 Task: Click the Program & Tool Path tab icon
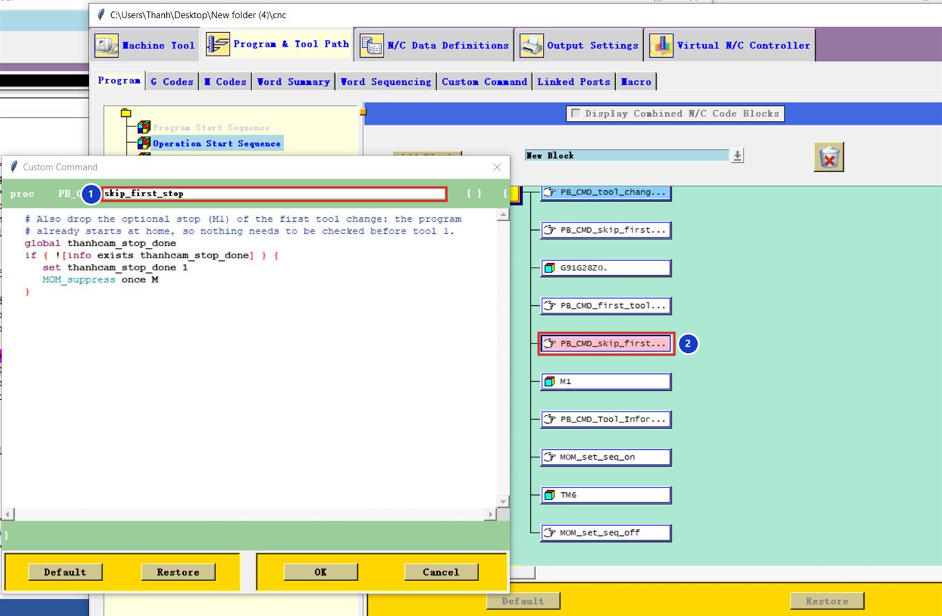pyautogui.click(x=217, y=44)
